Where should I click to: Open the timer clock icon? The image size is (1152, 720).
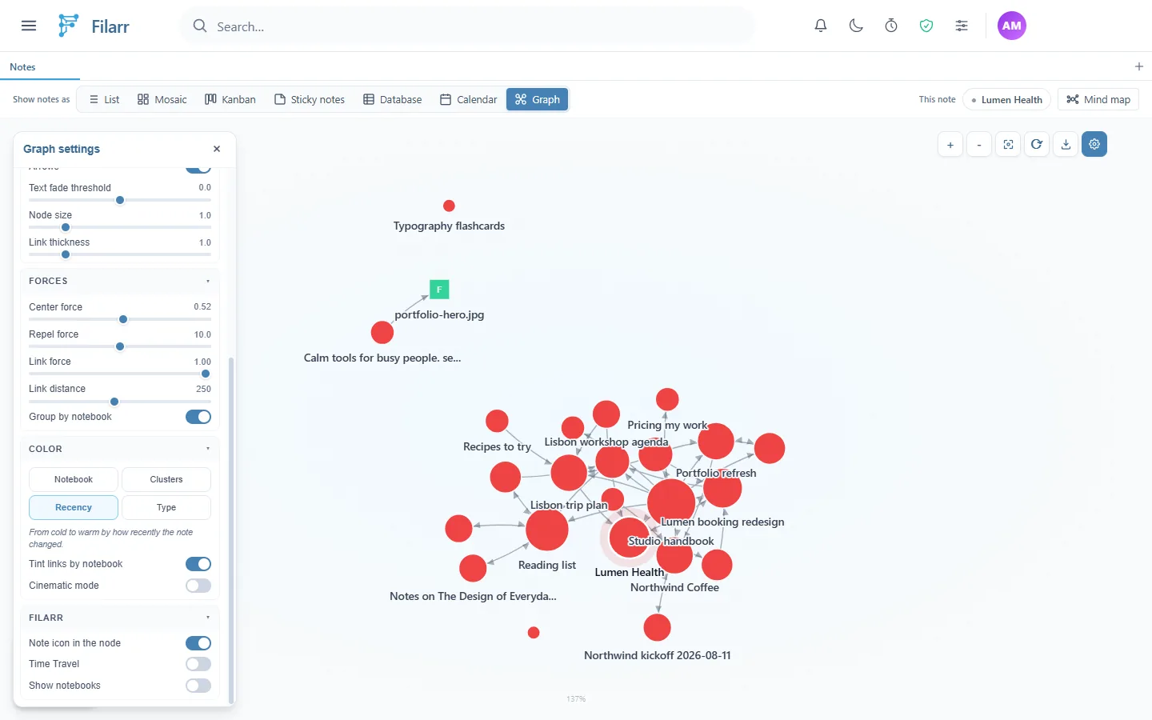(891, 26)
